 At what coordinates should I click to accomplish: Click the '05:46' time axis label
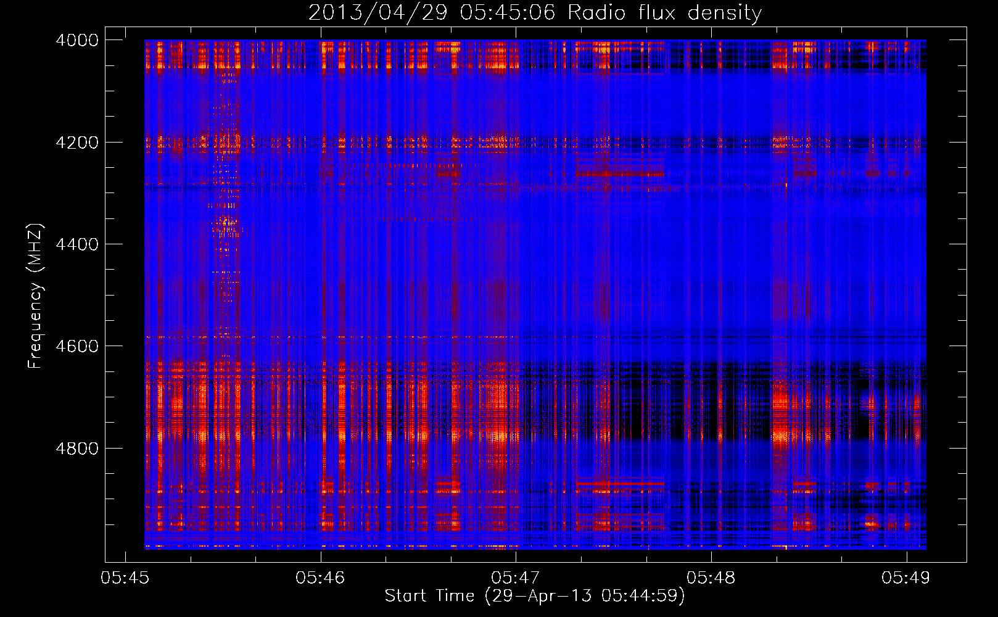tap(320, 578)
